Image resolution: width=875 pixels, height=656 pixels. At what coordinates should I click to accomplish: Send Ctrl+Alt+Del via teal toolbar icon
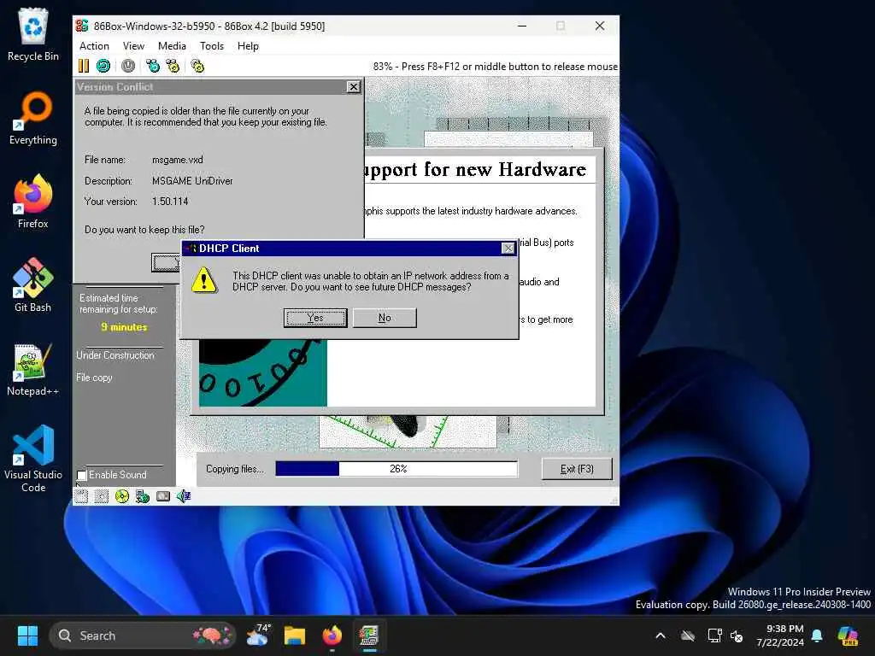[x=153, y=66]
